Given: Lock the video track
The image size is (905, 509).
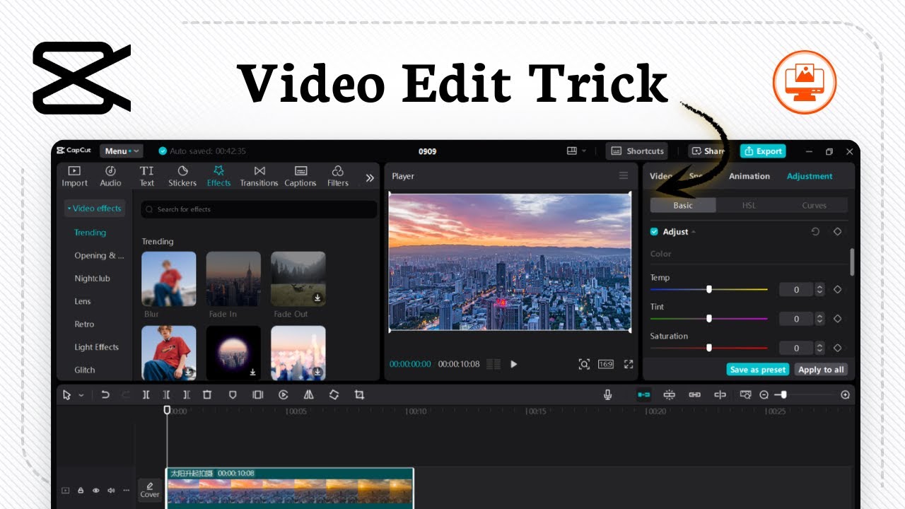Looking at the screenshot, I should [81, 490].
